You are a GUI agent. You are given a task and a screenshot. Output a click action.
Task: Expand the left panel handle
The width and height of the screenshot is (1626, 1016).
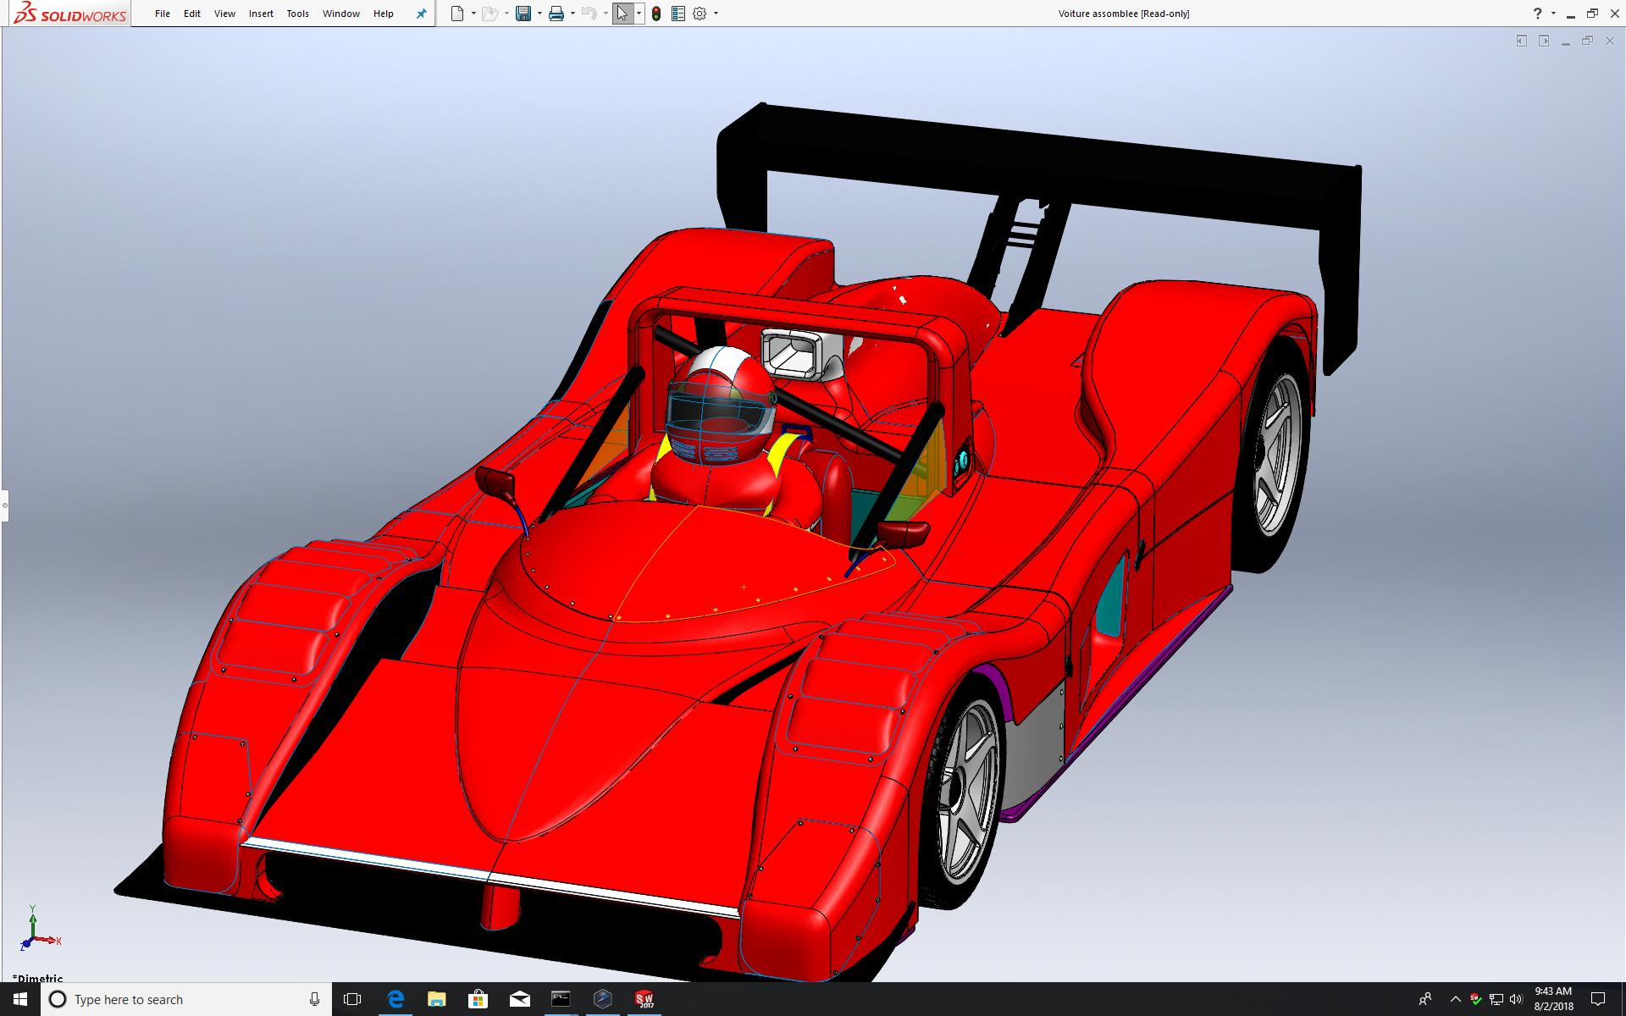[4, 505]
